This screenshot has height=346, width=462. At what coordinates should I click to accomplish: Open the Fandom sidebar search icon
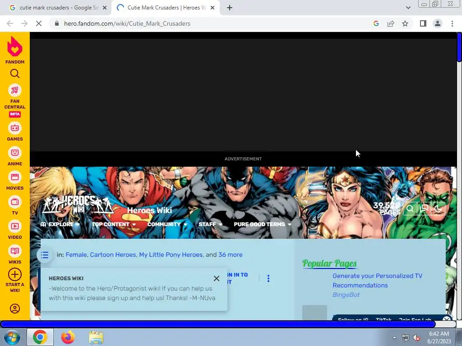tap(15, 73)
